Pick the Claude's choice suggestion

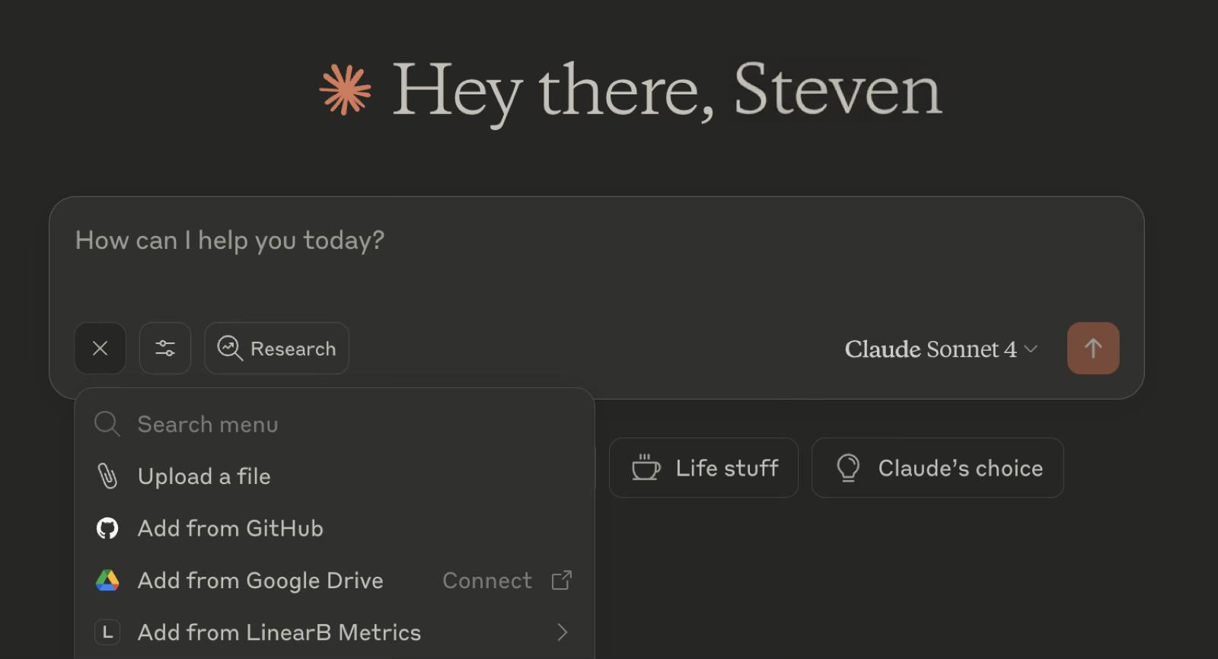938,467
